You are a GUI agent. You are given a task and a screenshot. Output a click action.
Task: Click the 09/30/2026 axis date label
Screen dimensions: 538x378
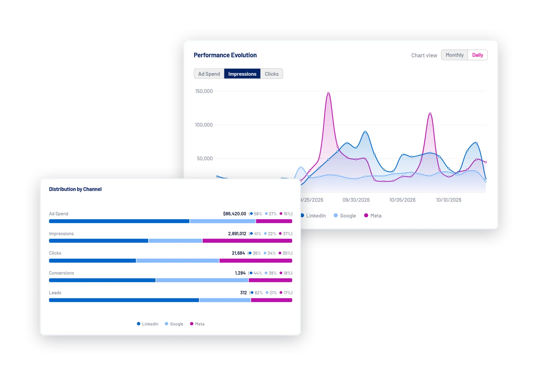(356, 200)
